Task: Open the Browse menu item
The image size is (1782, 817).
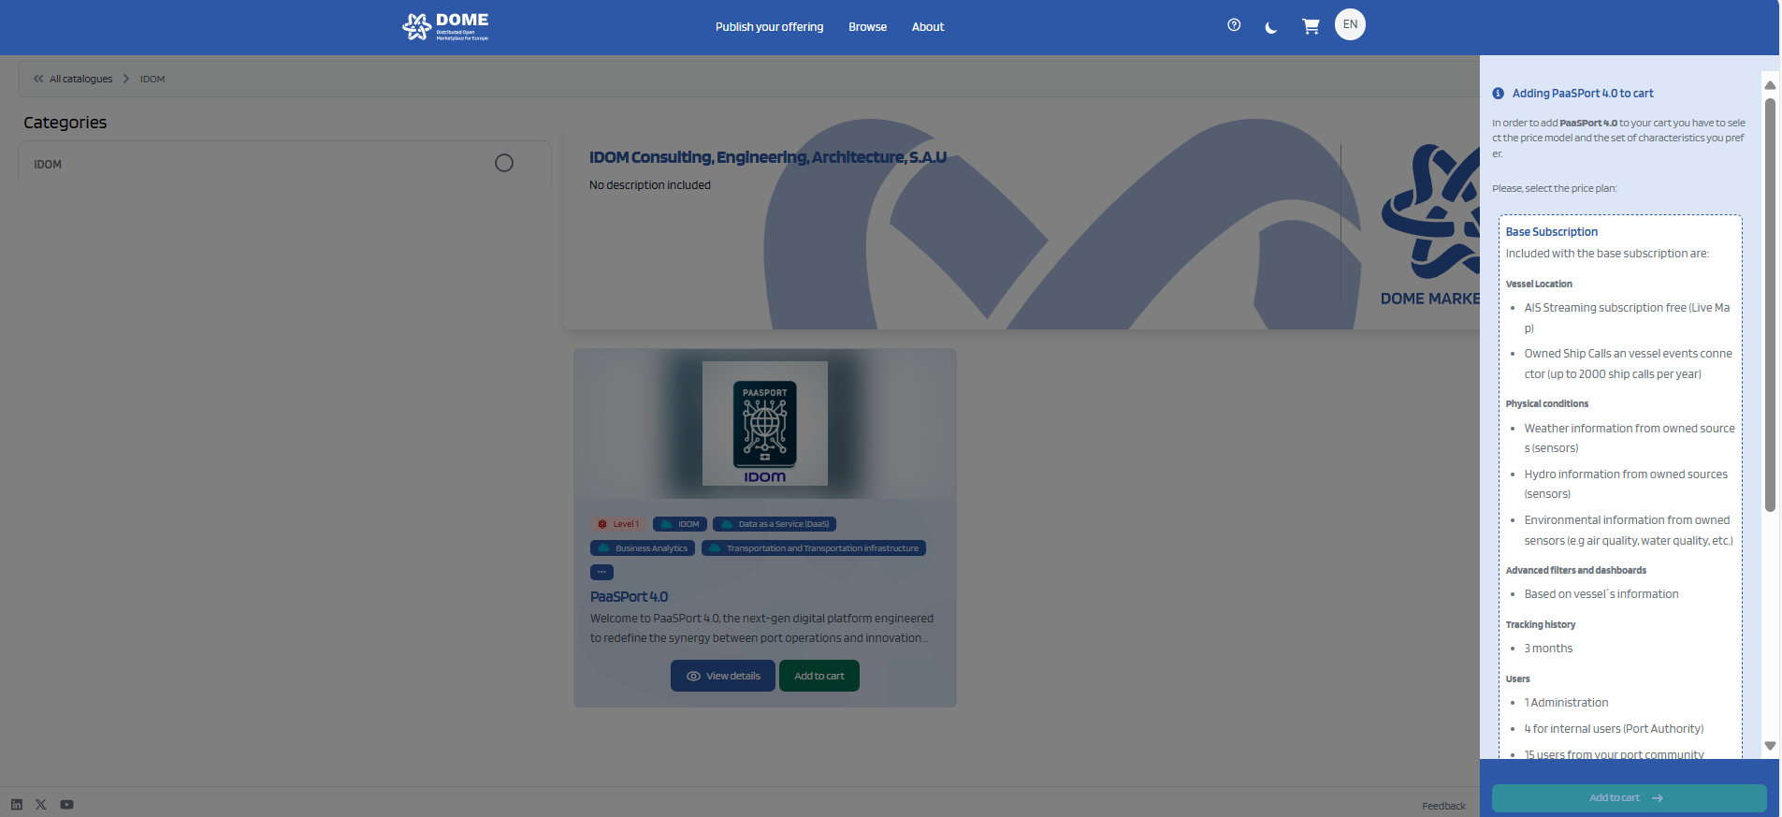Action: coord(867,27)
